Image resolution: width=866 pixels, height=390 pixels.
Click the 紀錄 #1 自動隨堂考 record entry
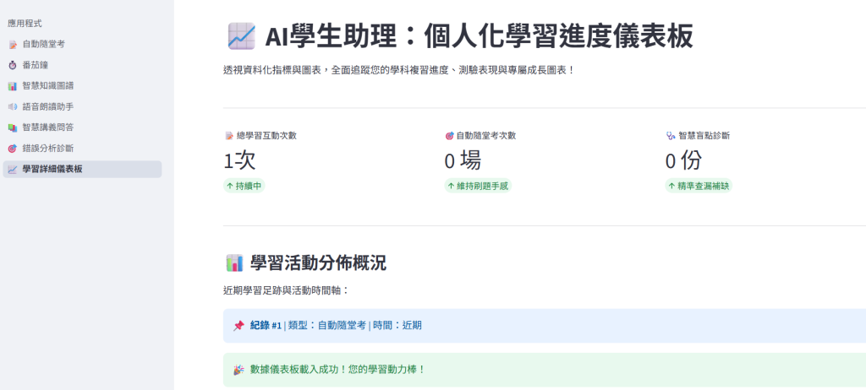[x=545, y=326]
